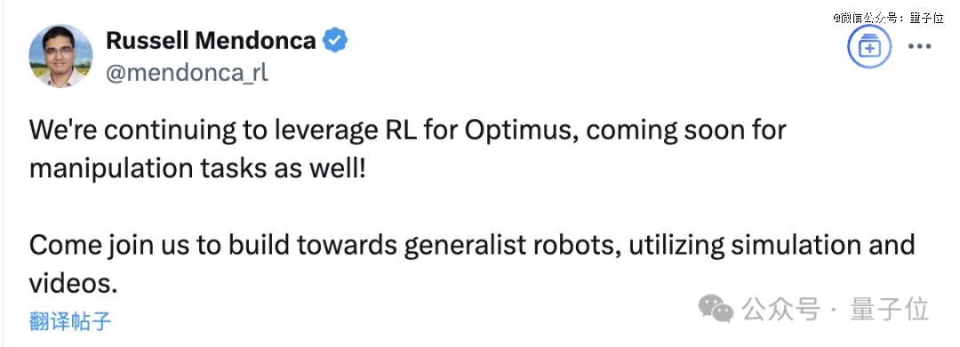Image resolution: width=960 pixels, height=347 pixels.
Task: Open the @mendonca_rl handle link
Action: [x=187, y=74]
